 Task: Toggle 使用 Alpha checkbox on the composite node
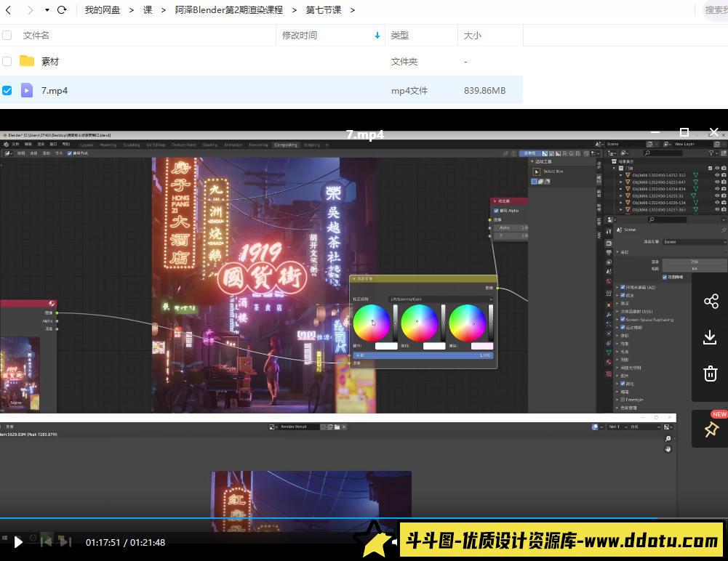point(496,211)
